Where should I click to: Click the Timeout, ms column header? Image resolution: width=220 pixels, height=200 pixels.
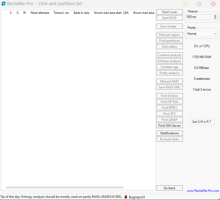(61, 13)
